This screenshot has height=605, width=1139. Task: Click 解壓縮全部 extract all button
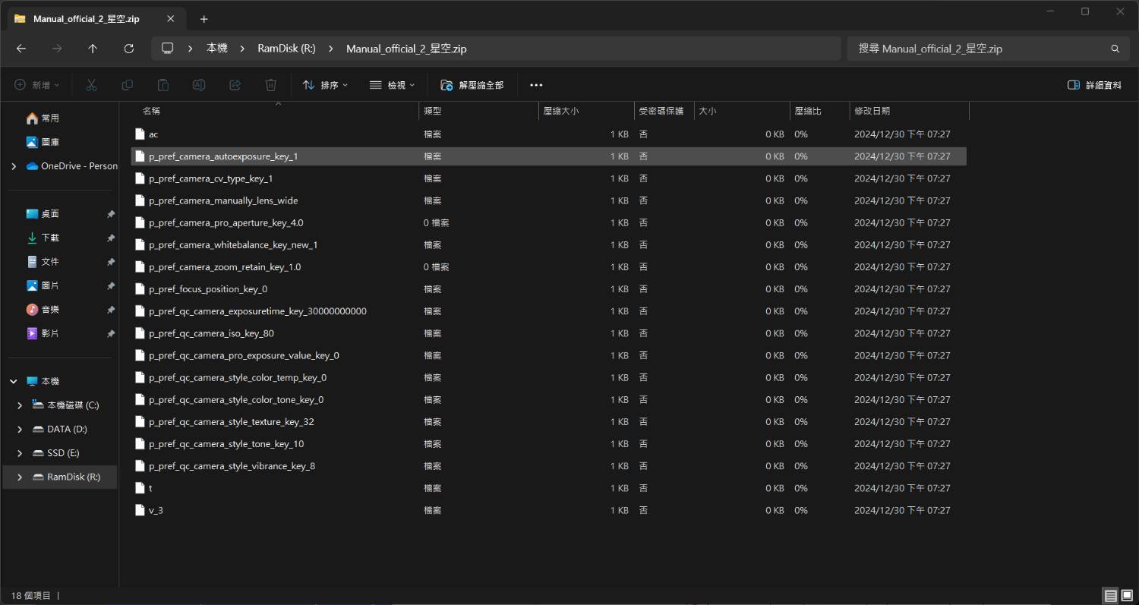[x=472, y=85]
